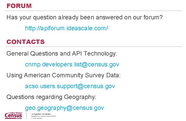Select the CONTACTS section heading
This screenshot has width=186, height=121.
(x=26, y=42)
